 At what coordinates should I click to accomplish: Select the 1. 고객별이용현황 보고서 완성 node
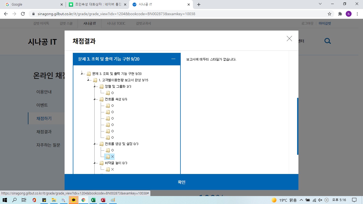pos(123,80)
